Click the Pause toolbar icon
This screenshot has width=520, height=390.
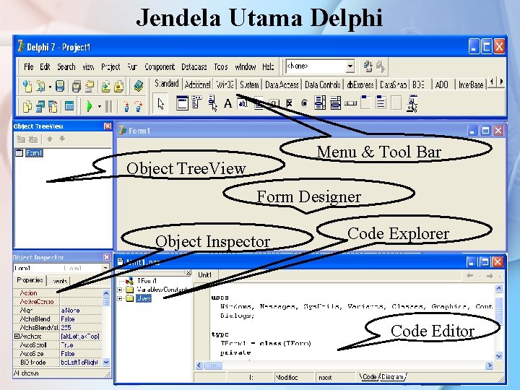(x=108, y=106)
